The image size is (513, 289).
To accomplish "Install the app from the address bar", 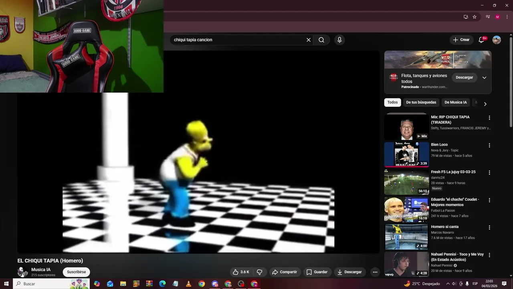I will pyautogui.click(x=466, y=17).
